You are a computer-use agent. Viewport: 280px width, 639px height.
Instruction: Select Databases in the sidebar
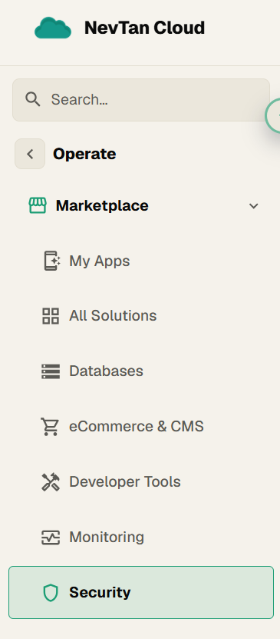[x=141, y=371]
